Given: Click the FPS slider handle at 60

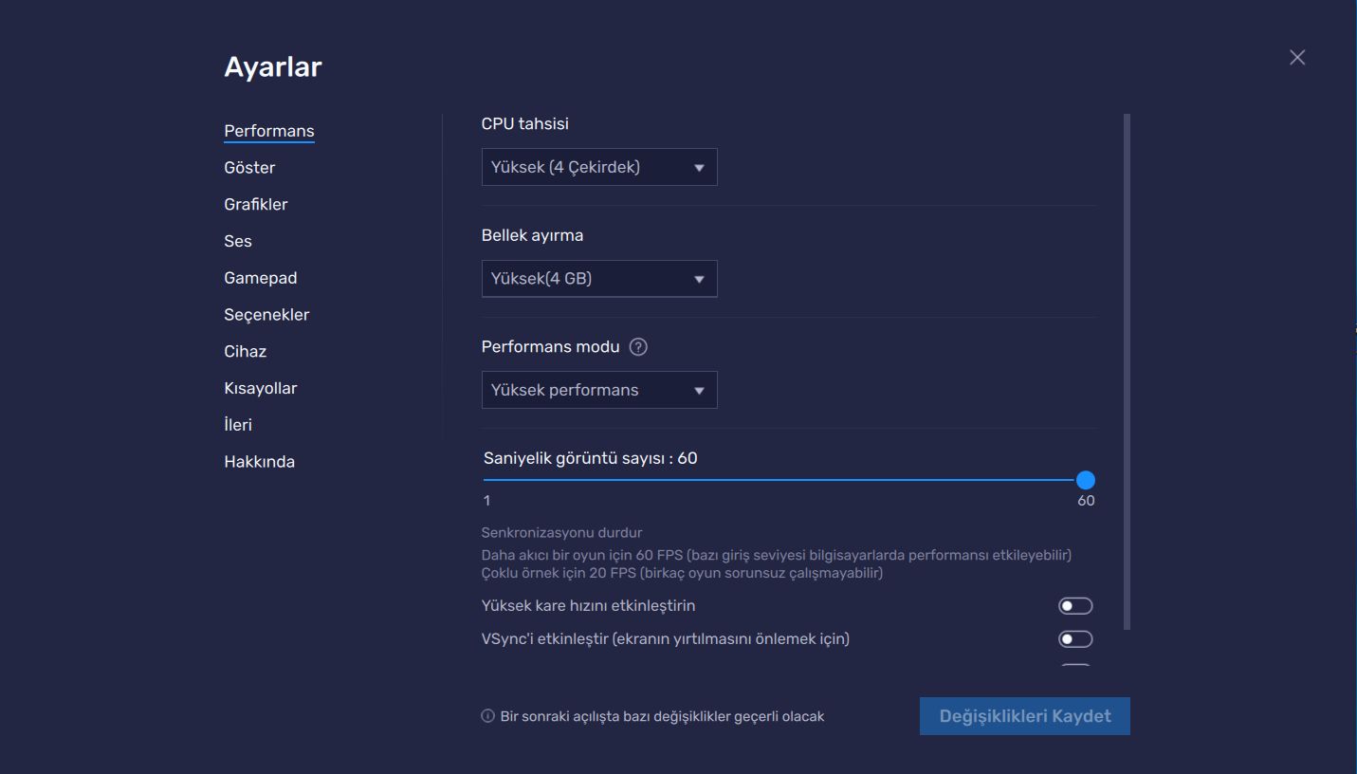Looking at the screenshot, I should click(x=1086, y=480).
